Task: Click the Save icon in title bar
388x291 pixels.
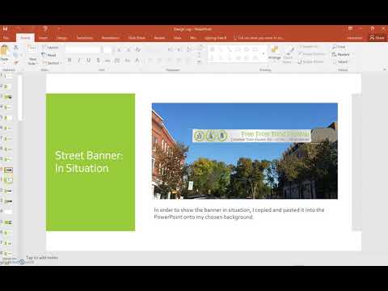Action: click(x=5, y=28)
